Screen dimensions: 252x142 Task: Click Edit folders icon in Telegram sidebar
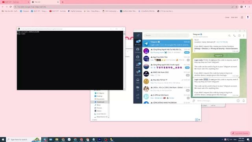(138, 96)
